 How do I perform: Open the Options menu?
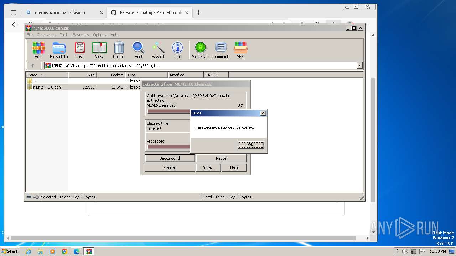click(x=100, y=35)
